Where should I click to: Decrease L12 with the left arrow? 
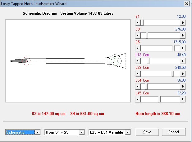click(138, 61)
